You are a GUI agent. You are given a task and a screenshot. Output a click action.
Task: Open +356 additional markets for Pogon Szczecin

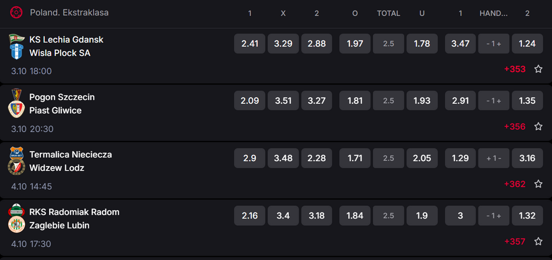click(x=514, y=127)
